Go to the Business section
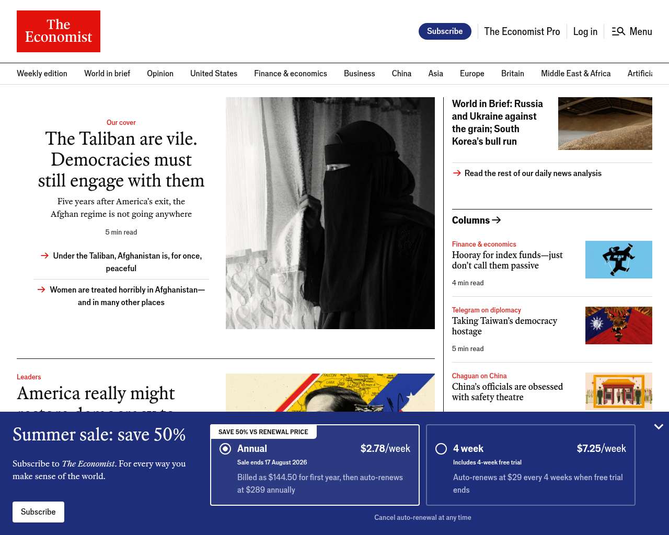The width and height of the screenshot is (669, 535). pos(360,74)
